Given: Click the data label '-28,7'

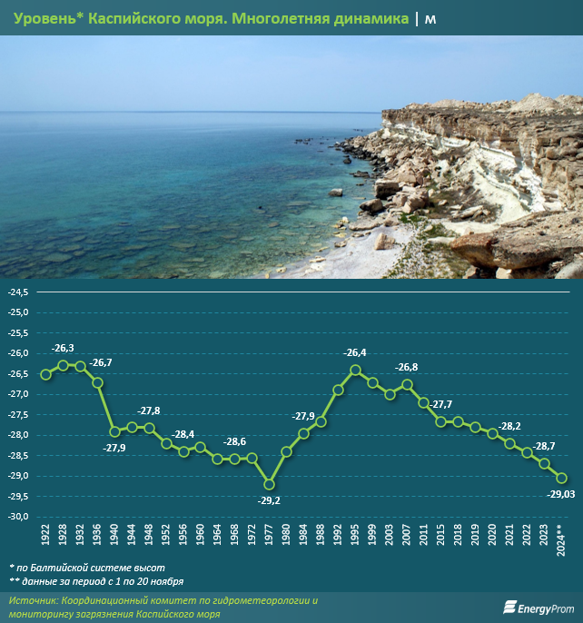Looking at the screenshot, I should (x=543, y=447).
